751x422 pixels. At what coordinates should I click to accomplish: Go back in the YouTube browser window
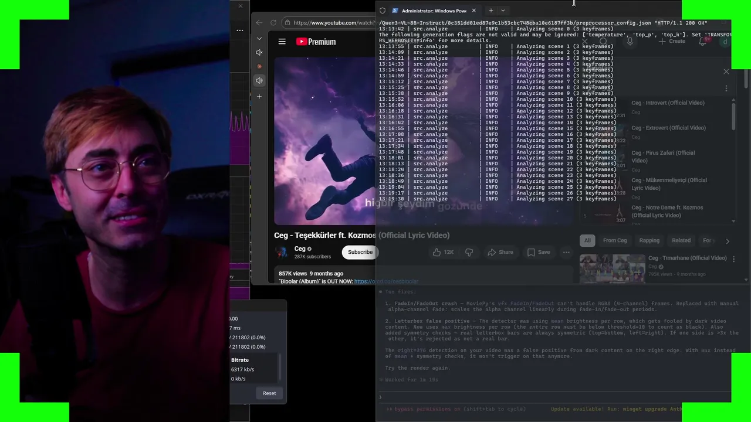[x=259, y=23]
